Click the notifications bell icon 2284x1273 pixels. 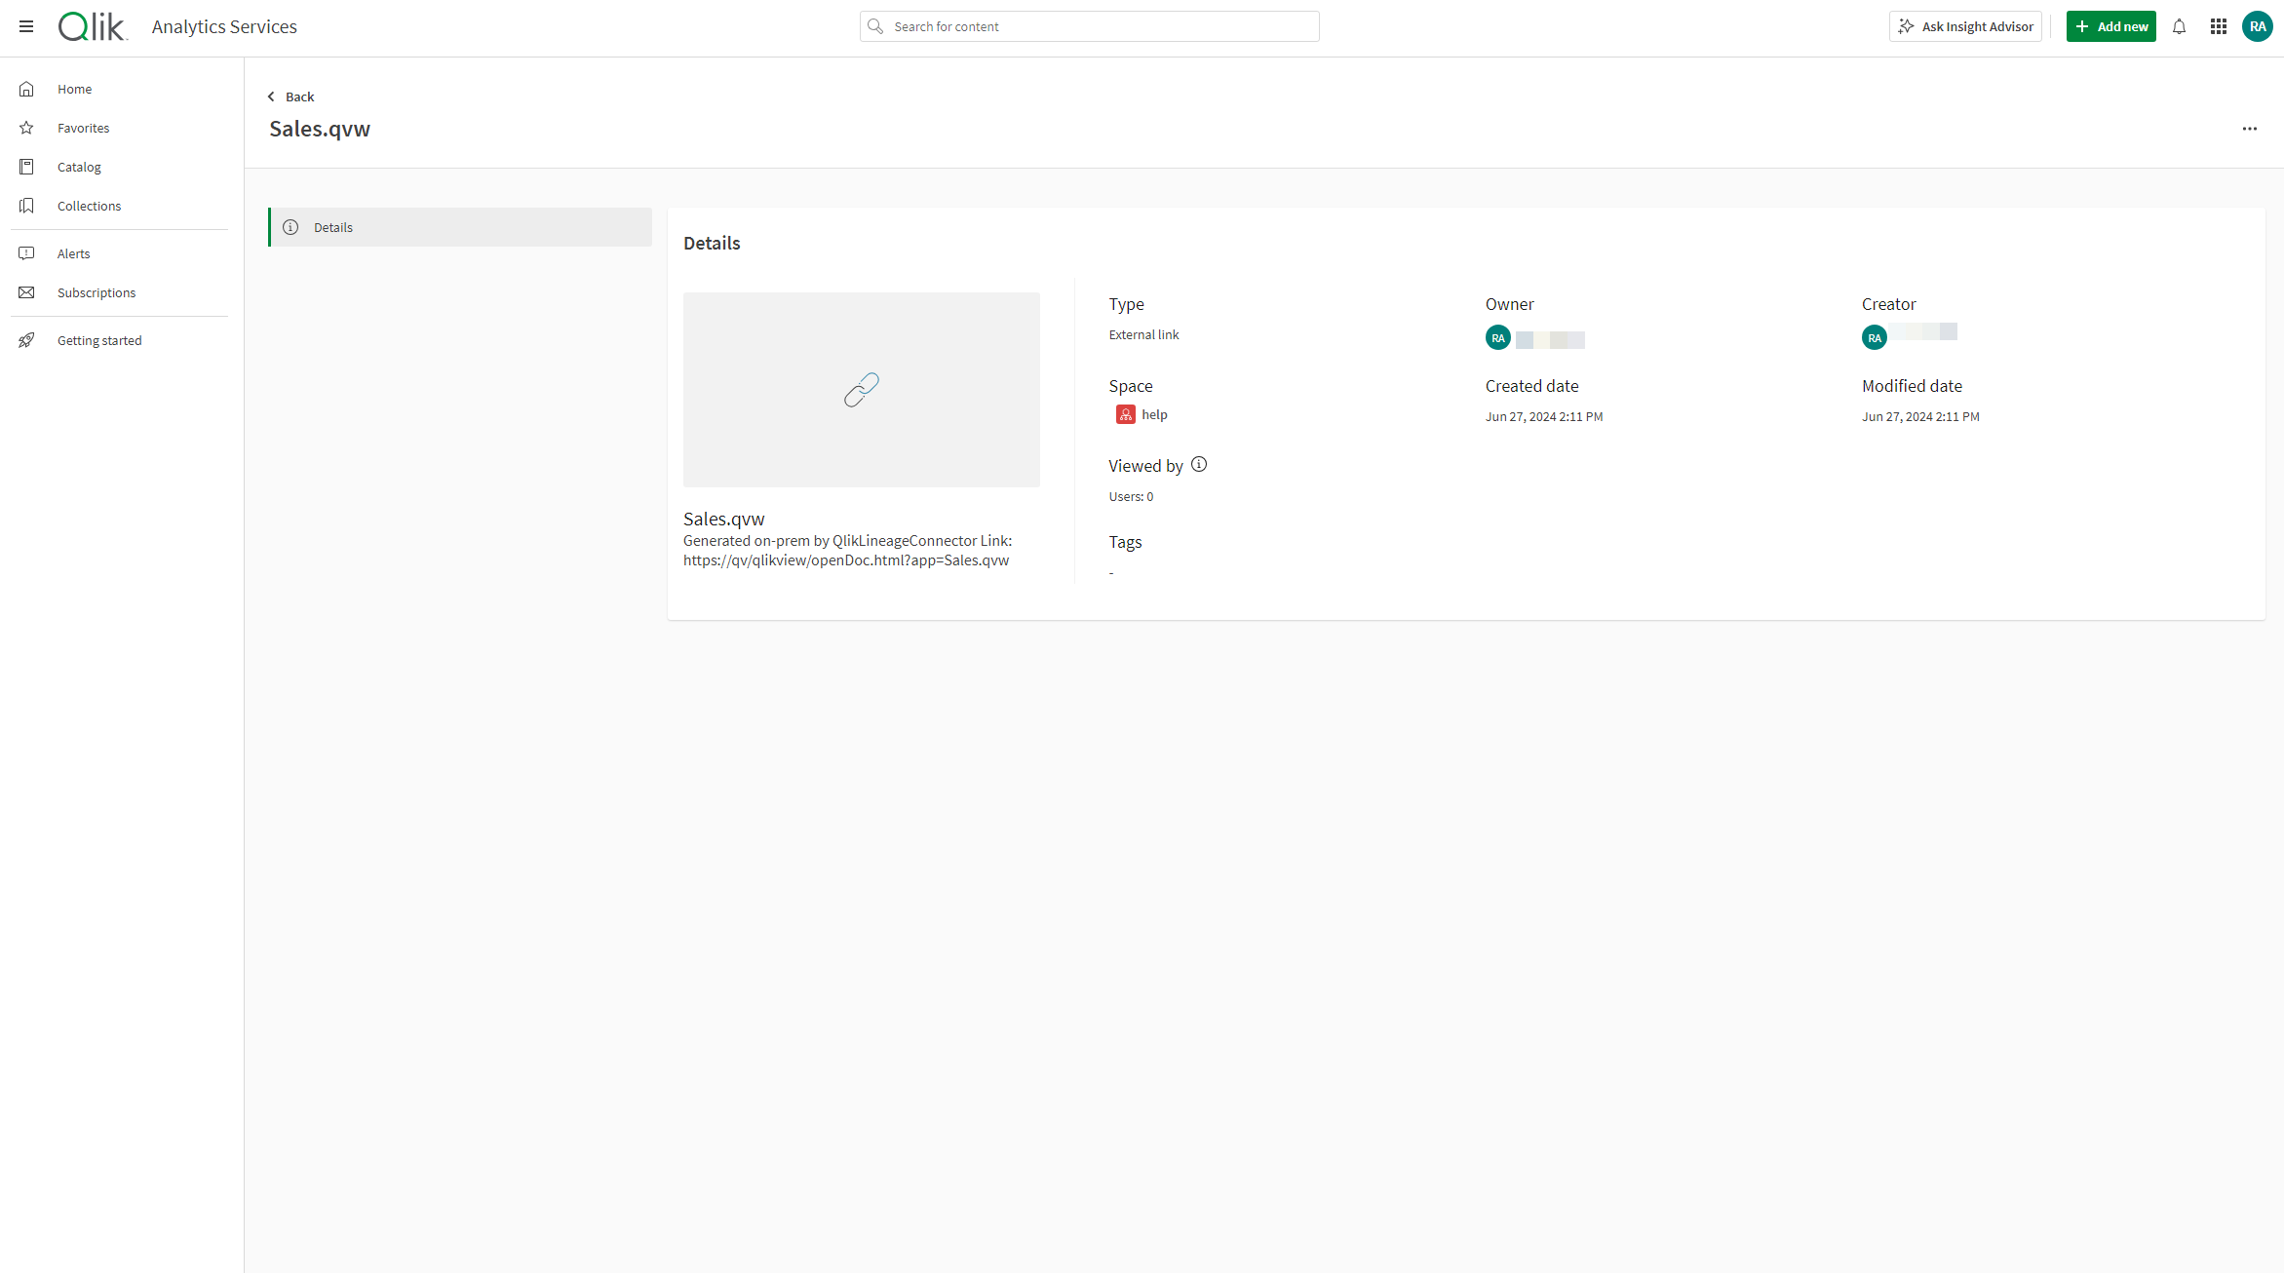pos(2179,26)
